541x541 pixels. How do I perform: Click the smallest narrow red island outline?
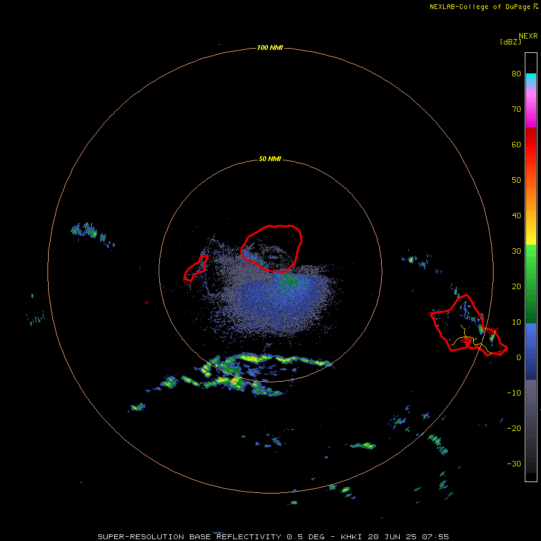[195, 269]
